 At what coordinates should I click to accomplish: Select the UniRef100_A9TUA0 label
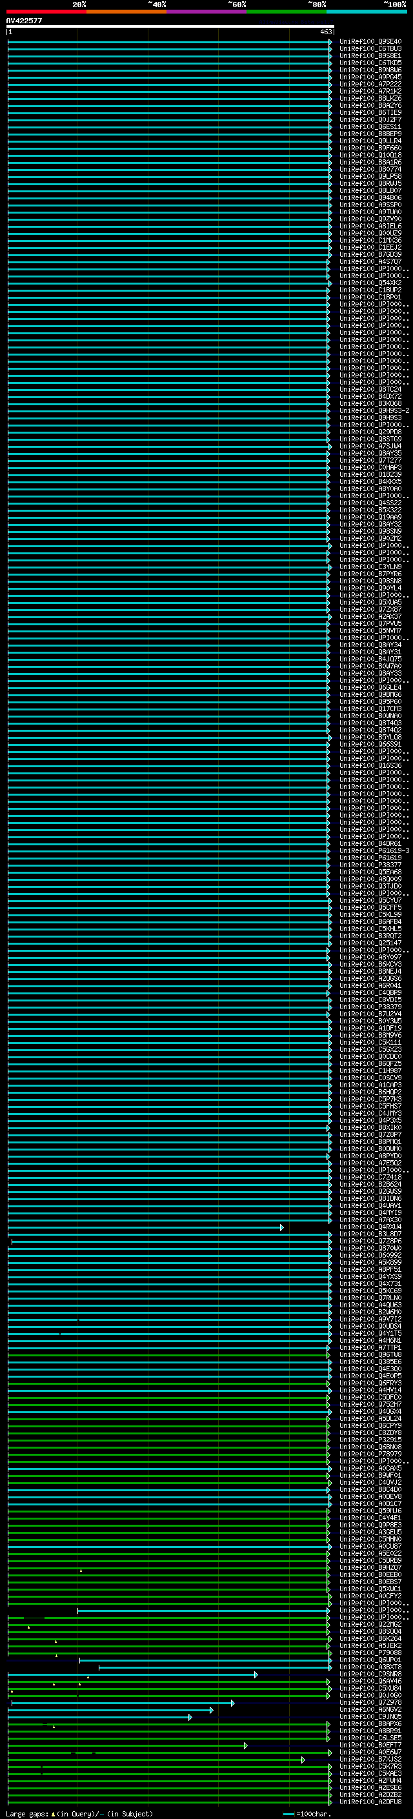click(x=370, y=212)
